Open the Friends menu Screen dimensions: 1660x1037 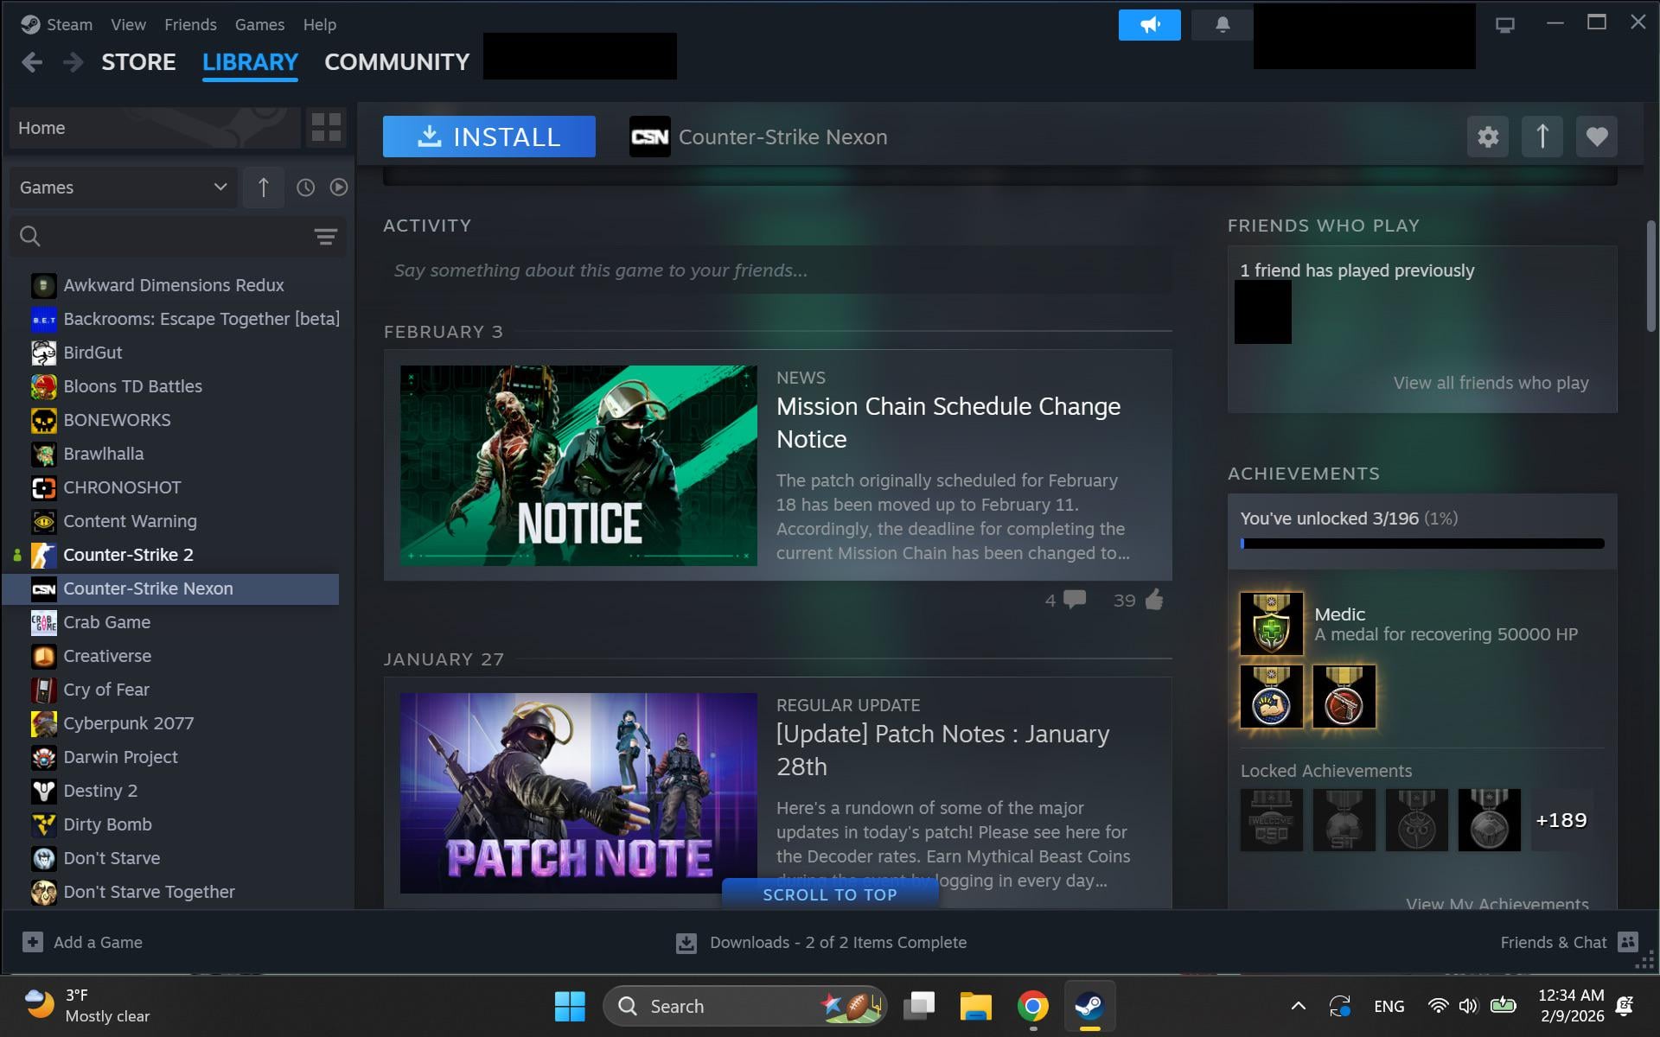(x=190, y=25)
